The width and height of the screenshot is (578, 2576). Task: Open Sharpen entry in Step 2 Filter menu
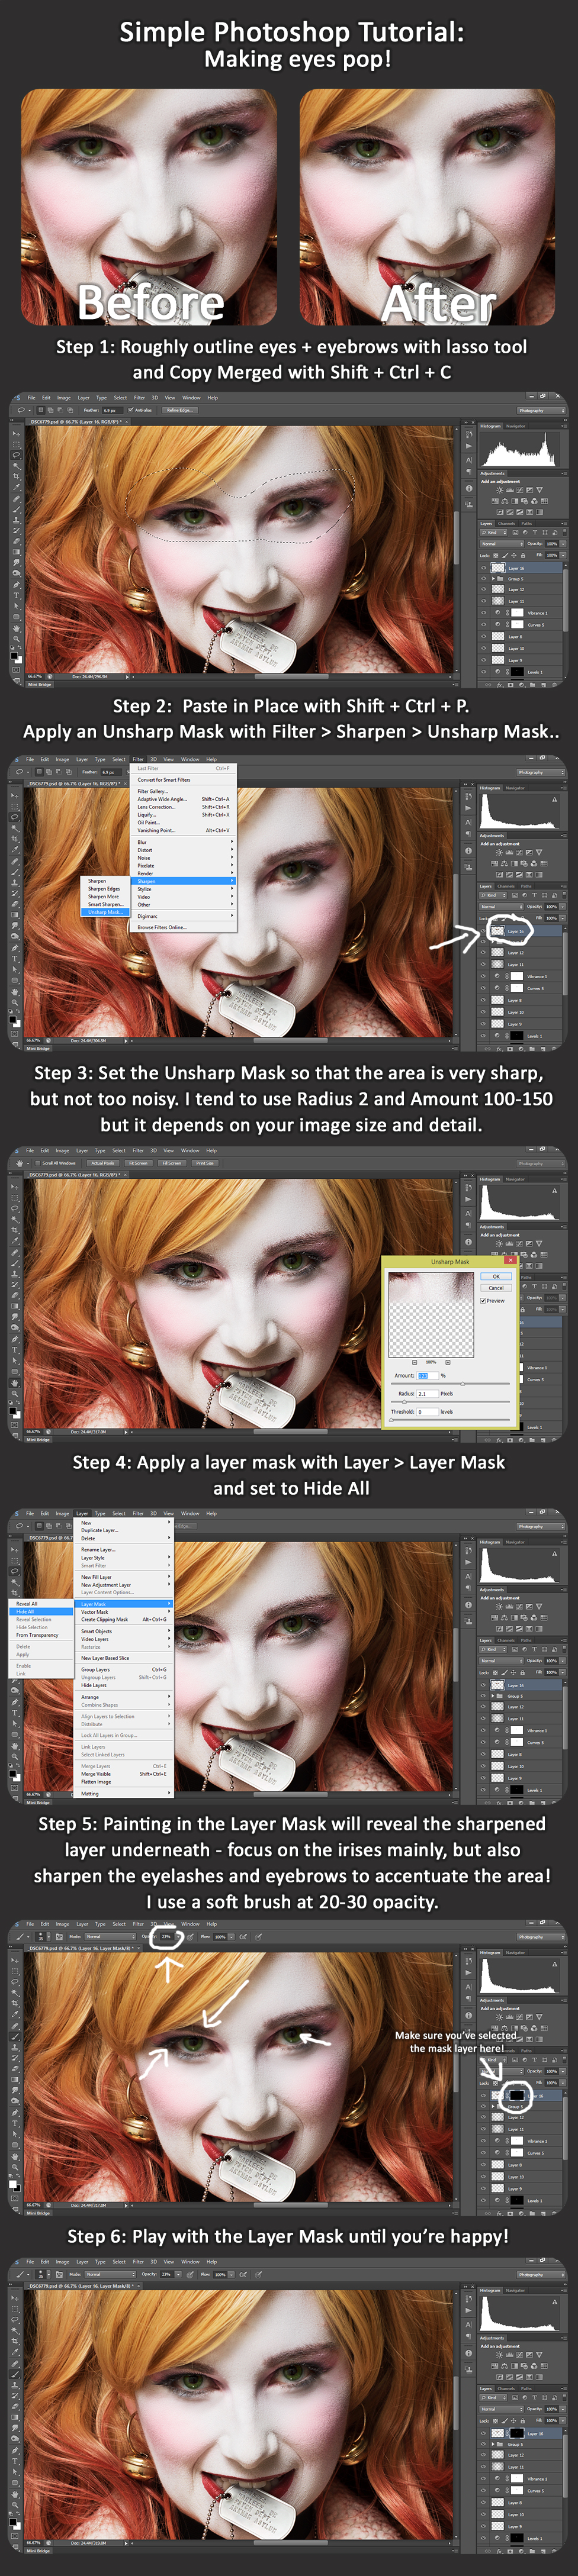pos(184,881)
